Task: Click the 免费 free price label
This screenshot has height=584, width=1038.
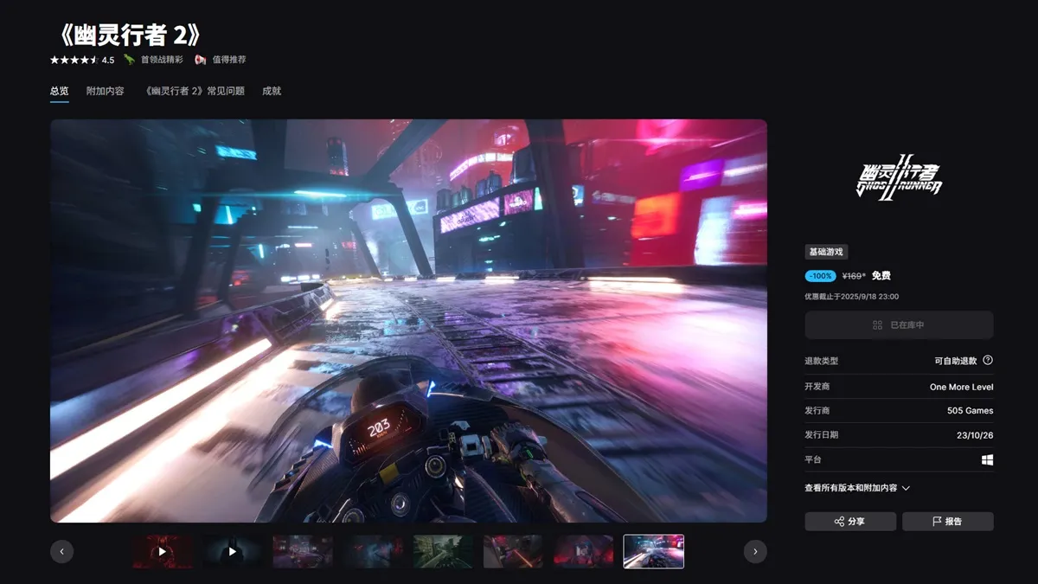Action: 881,276
